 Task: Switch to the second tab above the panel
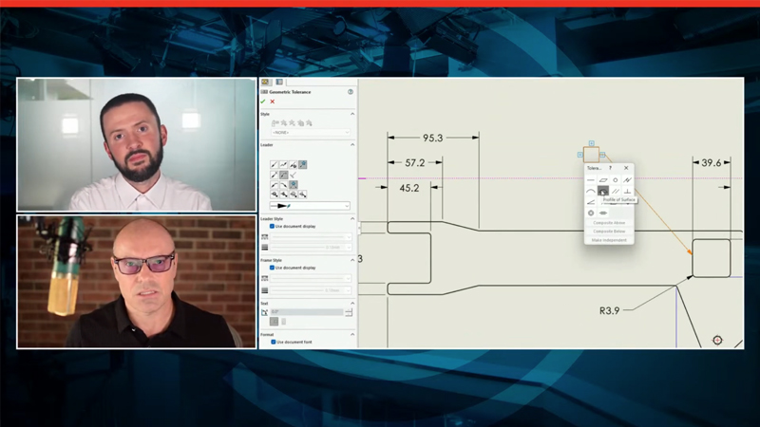pos(279,83)
